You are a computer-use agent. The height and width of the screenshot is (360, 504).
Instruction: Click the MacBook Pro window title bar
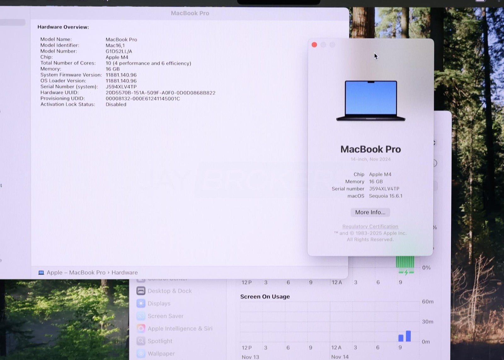coord(190,13)
